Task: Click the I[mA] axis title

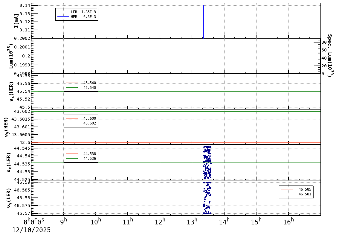Action: 16,21
